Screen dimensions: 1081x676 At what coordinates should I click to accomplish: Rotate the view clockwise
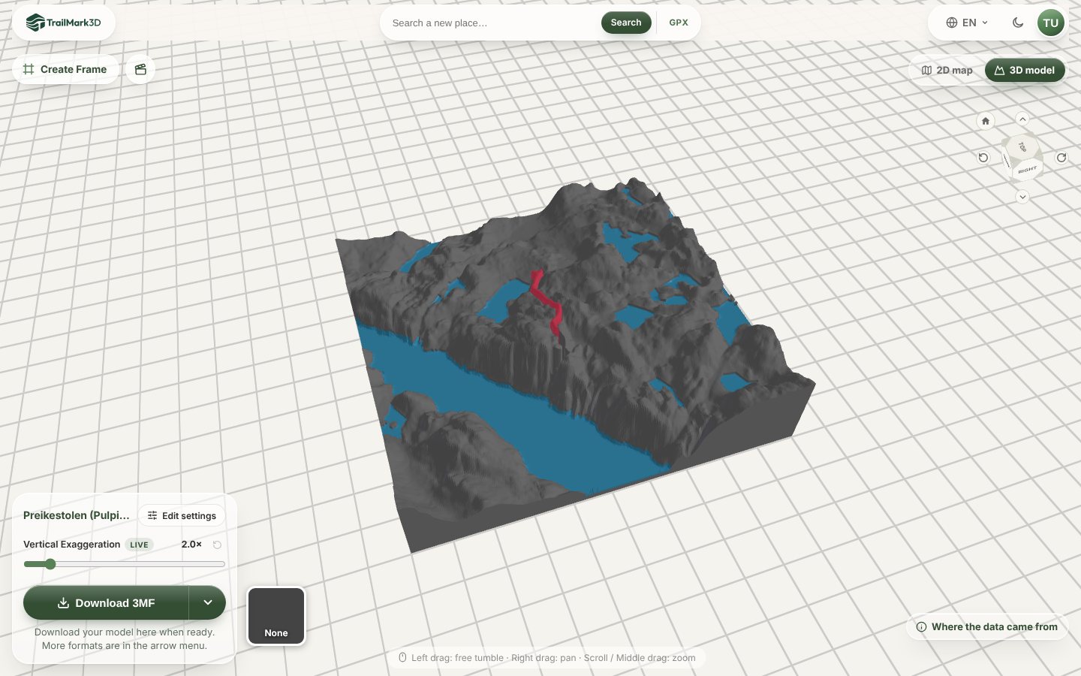click(1061, 158)
